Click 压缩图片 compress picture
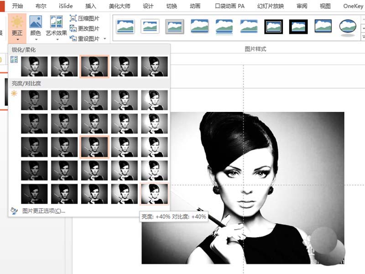365x274 pixels. pos(84,18)
